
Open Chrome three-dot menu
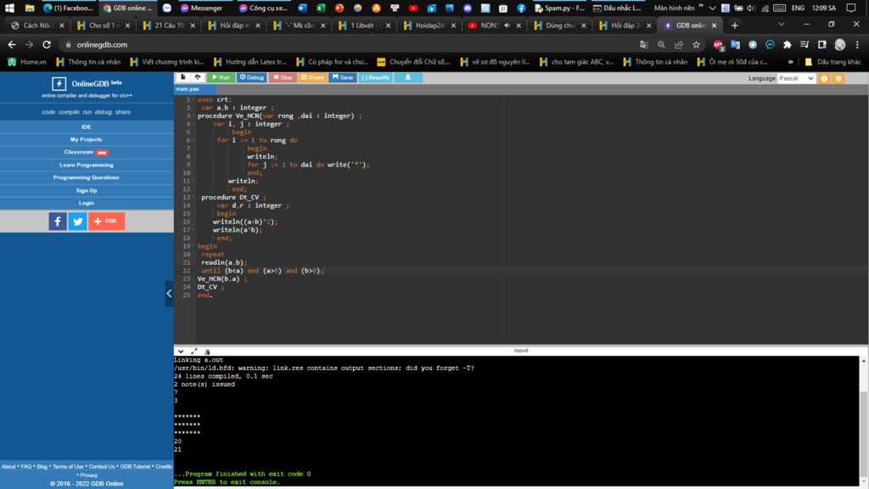857,44
